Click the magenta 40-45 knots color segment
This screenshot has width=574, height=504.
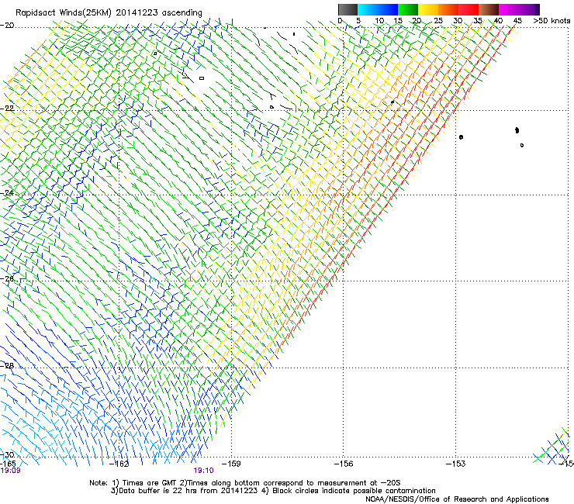pyautogui.click(x=509, y=9)
